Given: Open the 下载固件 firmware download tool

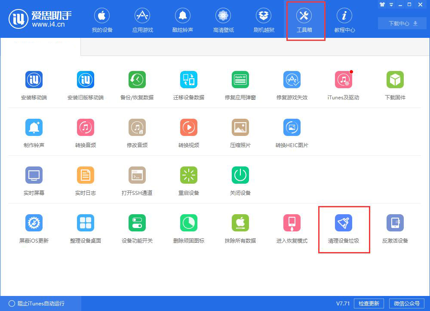Looking at the screenshot, I should coord(395,84).
